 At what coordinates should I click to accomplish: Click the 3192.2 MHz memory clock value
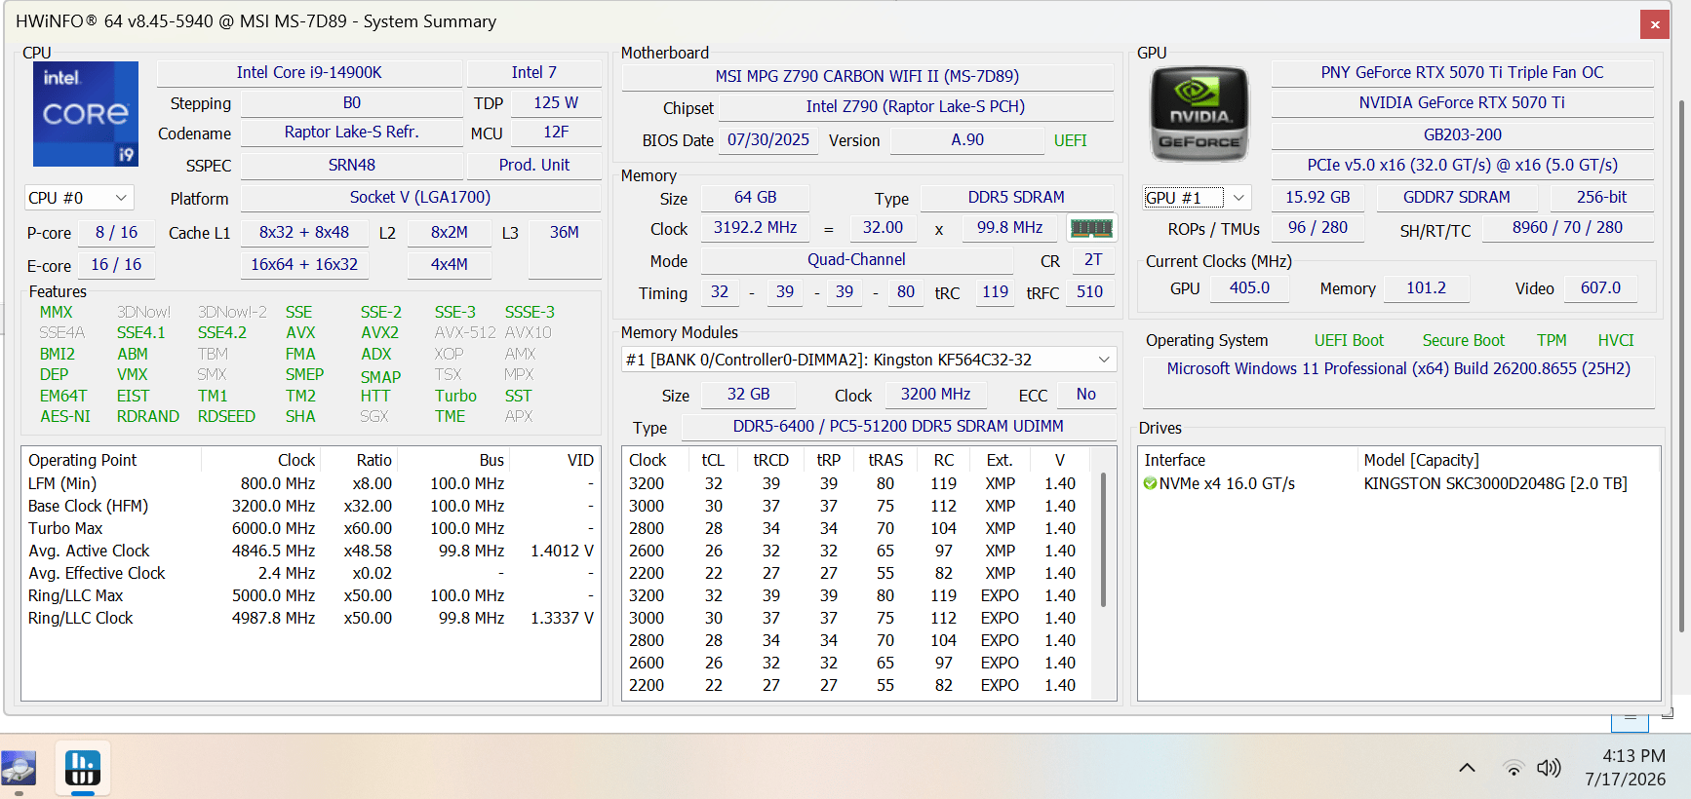coord(755,227)
